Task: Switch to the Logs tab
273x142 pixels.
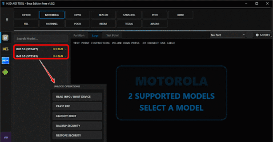Action: 95,35
